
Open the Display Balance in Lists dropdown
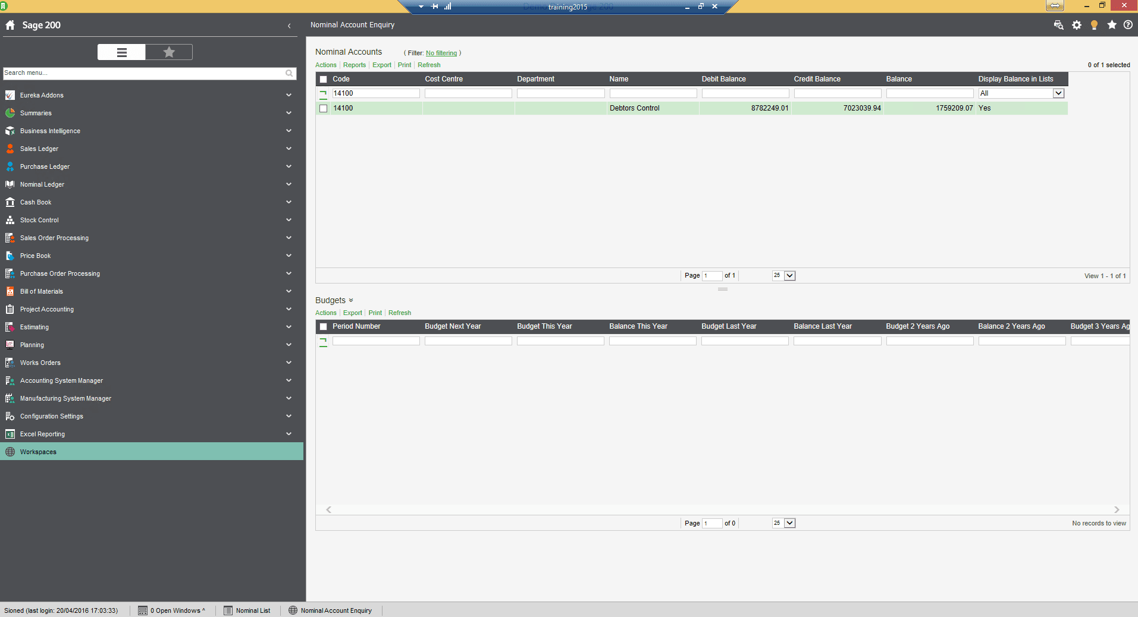click(1058, 93)
